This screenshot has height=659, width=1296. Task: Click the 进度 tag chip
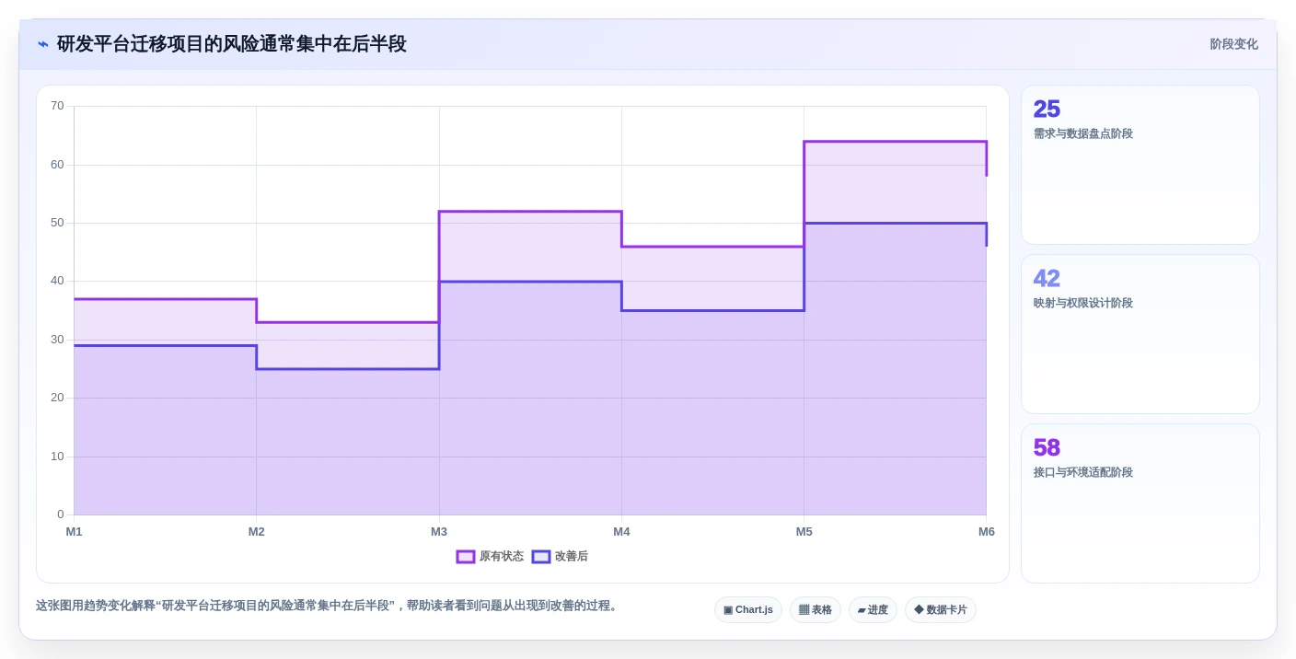(x=873, y=610)
